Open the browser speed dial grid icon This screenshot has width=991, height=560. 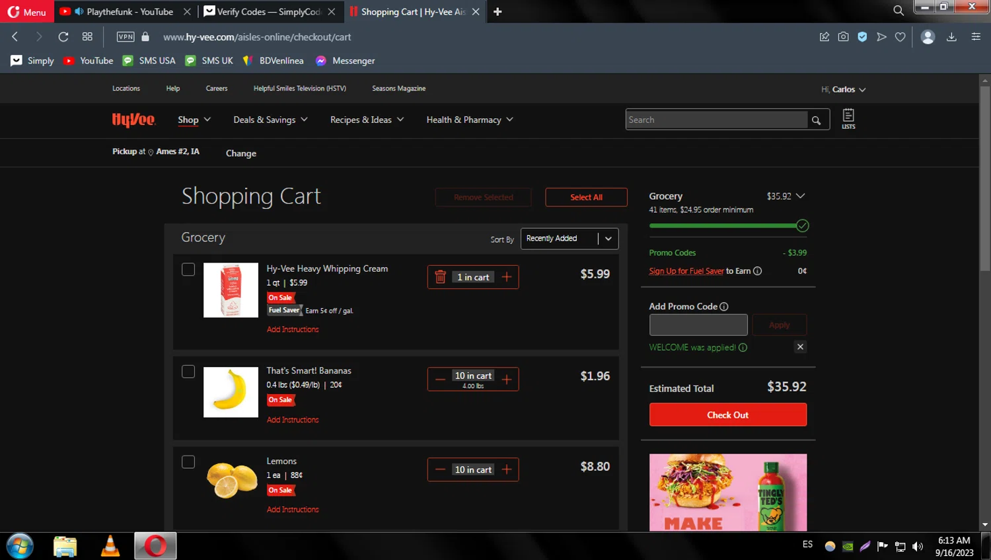pyautogui.click(x=87, y=37)
